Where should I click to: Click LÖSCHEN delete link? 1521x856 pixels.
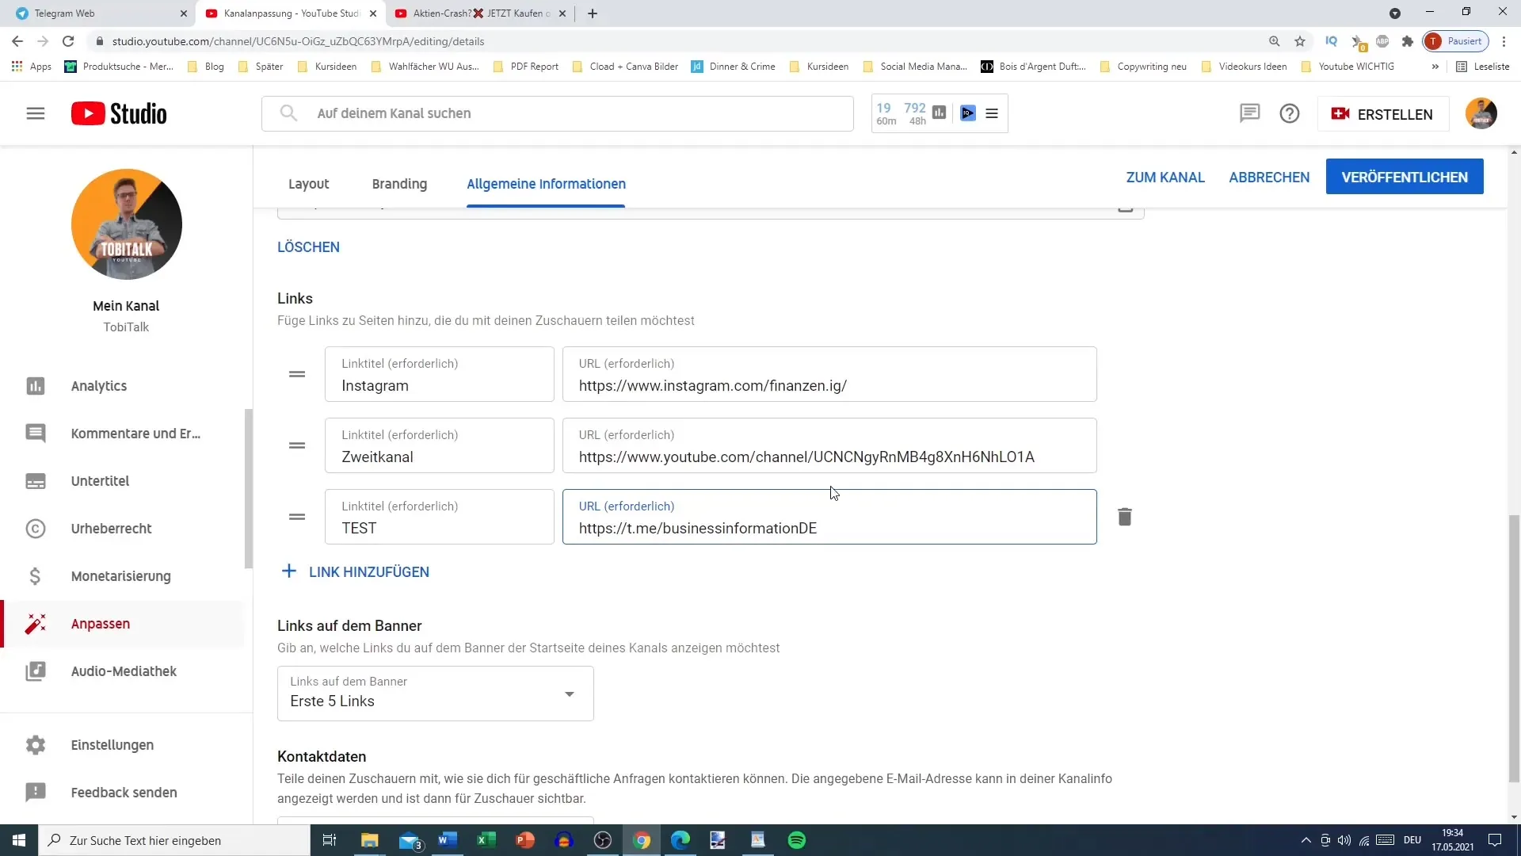coord(308,248)
